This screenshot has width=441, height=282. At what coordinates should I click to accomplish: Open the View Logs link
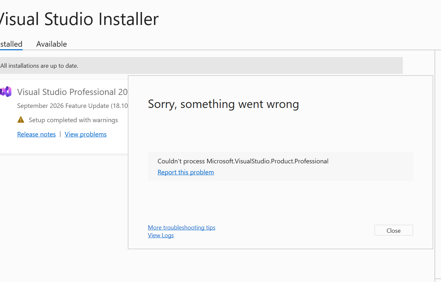(x=161, y=235)
